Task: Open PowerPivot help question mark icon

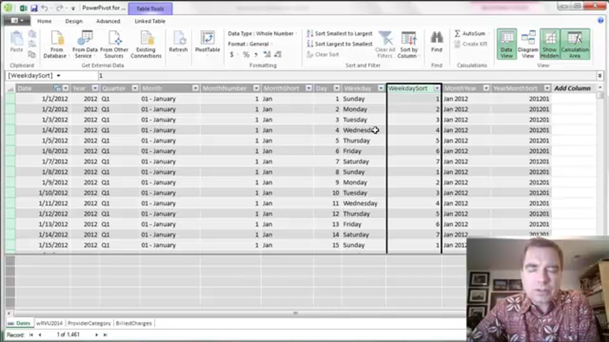Action: [601, 20]
